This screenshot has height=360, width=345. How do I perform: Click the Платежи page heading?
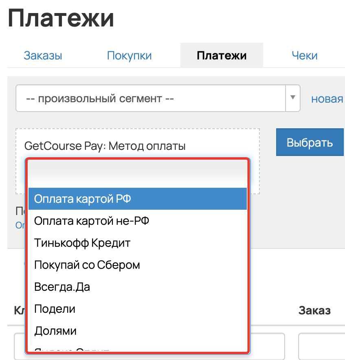click(61, 18)
